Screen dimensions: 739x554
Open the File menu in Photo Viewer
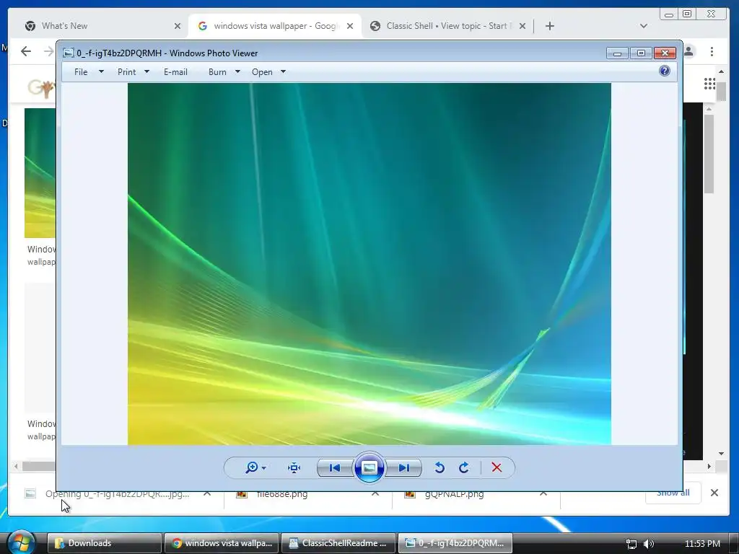coord(81,71)
